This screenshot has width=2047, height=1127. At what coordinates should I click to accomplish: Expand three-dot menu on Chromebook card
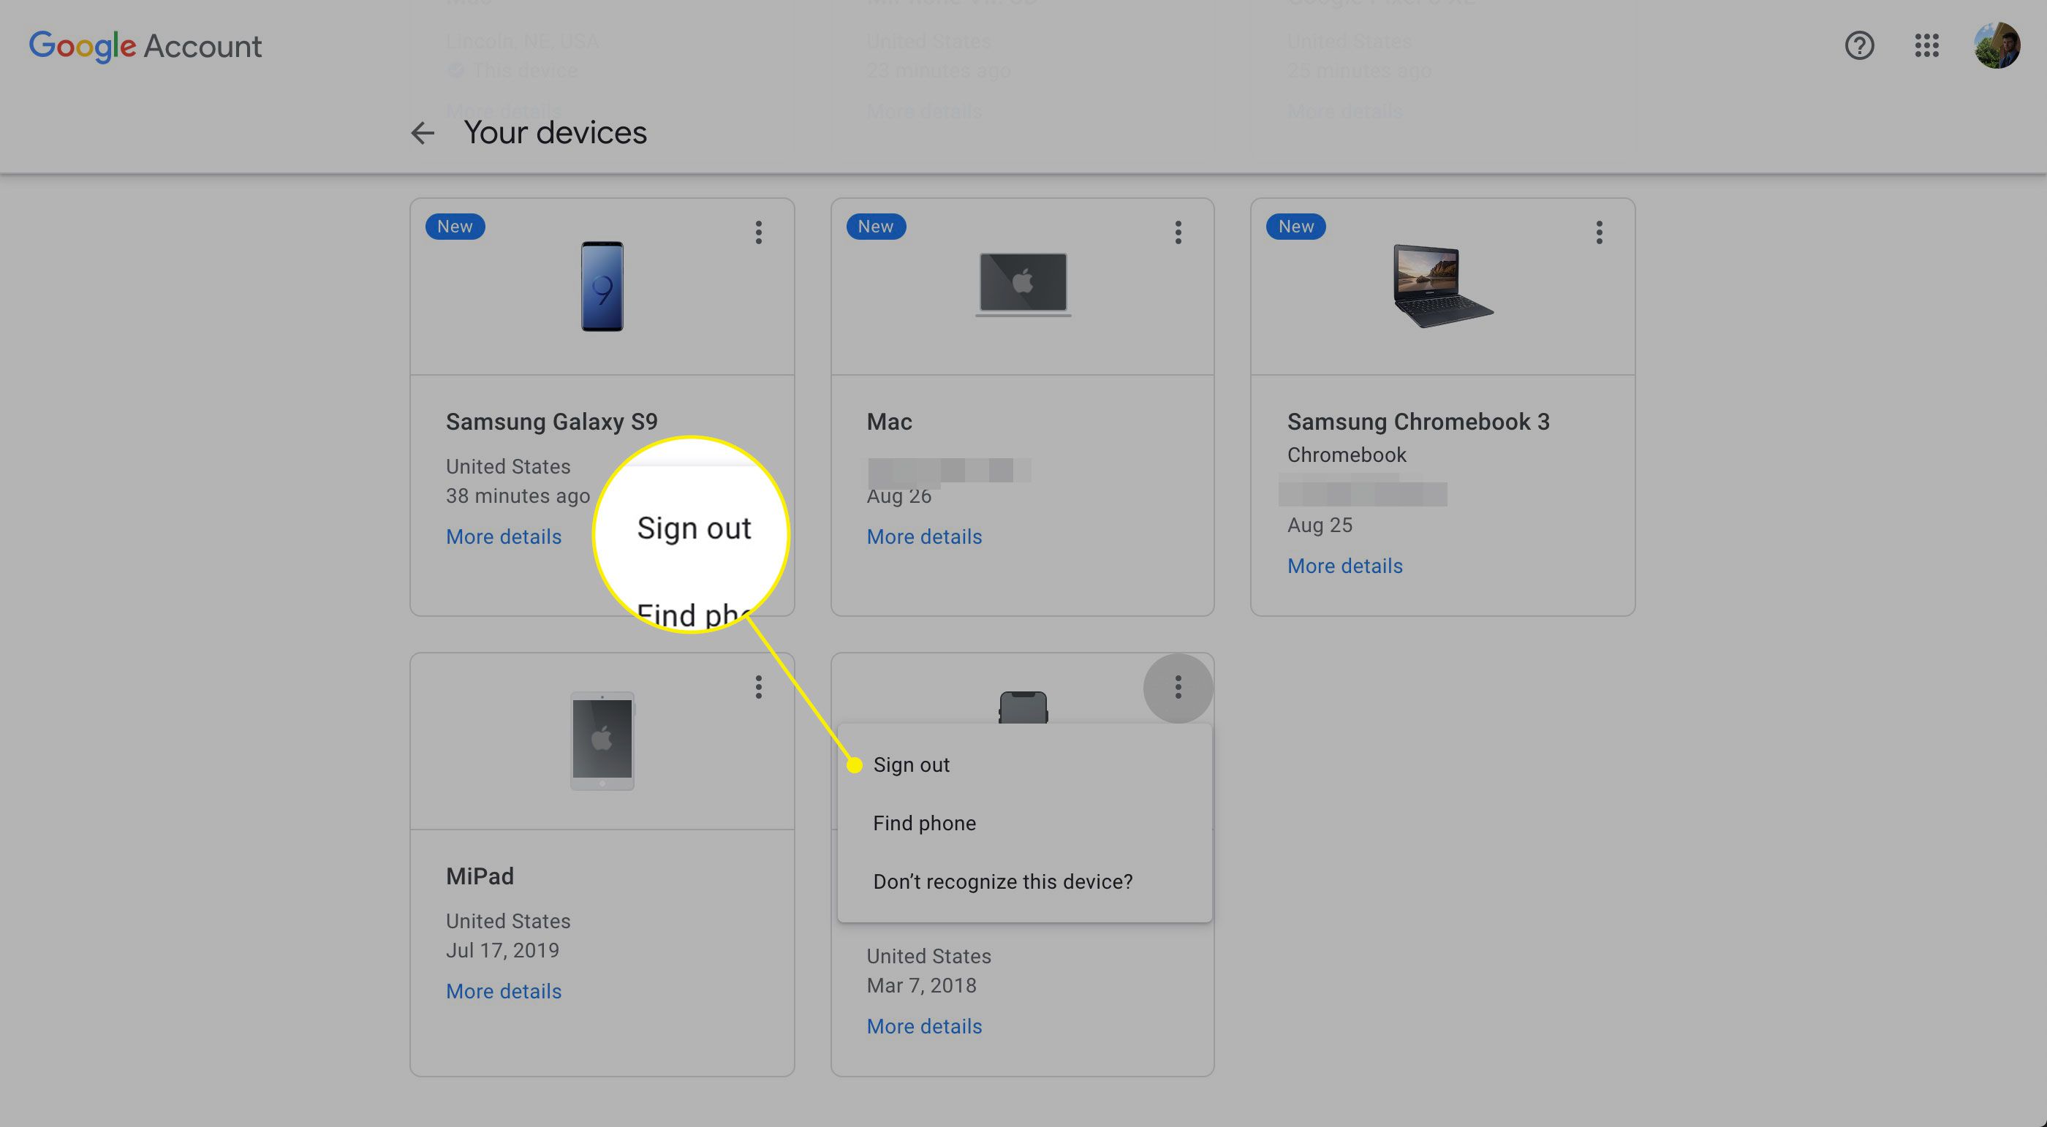click(1599, 232)
